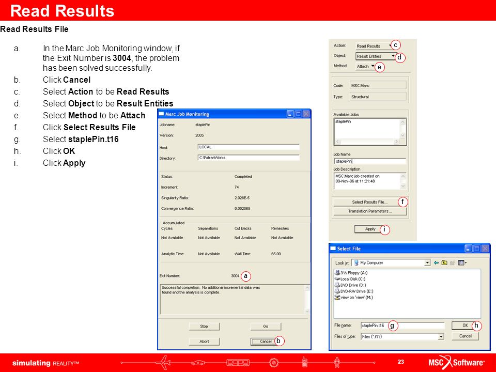Select the view on 'view' (M:) network drive
496x372 pixels.
tap(353, 298)
